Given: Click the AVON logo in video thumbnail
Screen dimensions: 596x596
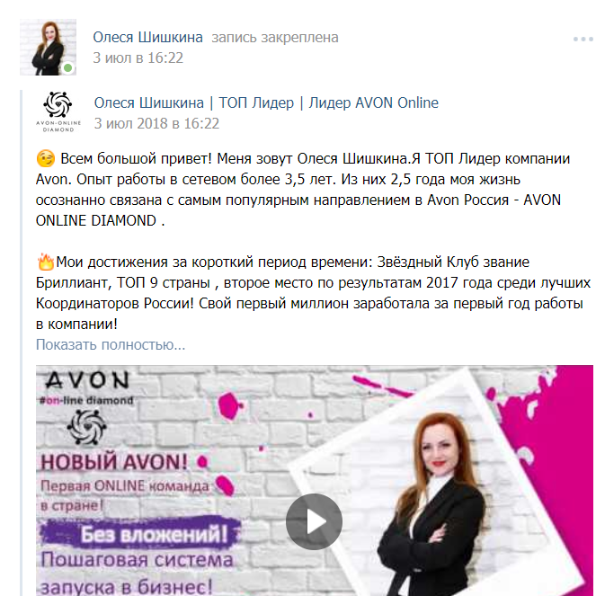Looking at the screenshot, I should [x=88, y=380].
